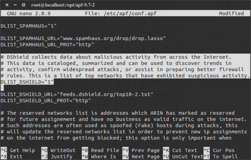Click the DLIST_SPAMHAUS_URL line with drop.lasso
Viewport: 251px width, 160px height.
[83, 38]
